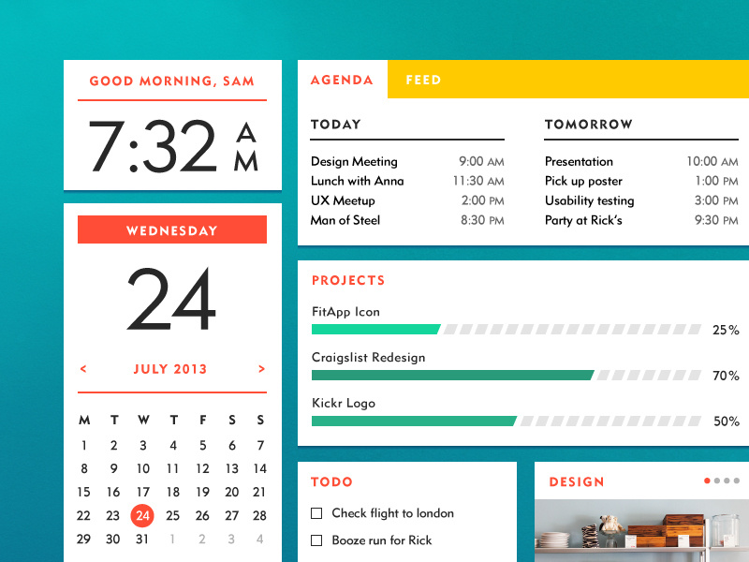The width and height of the screenshot is (749, 562).
Task: Select "Lunch with Anna" in today's agenda
Action: click(358, 181)
